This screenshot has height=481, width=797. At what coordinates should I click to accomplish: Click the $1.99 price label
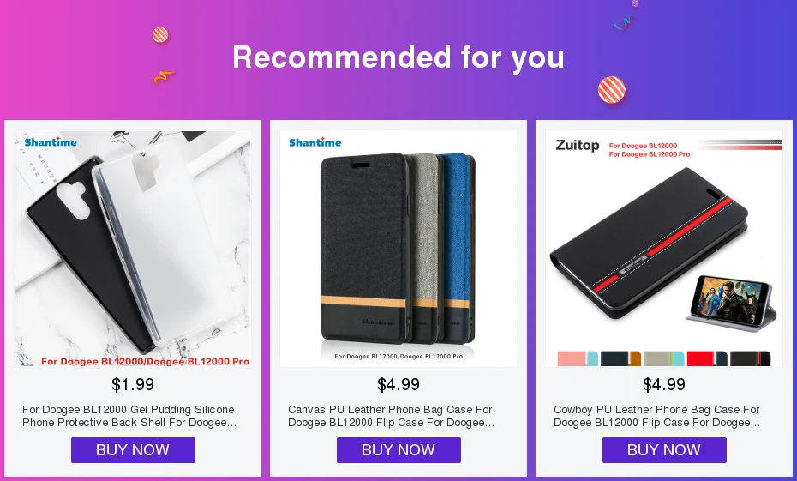pos(133,384)
